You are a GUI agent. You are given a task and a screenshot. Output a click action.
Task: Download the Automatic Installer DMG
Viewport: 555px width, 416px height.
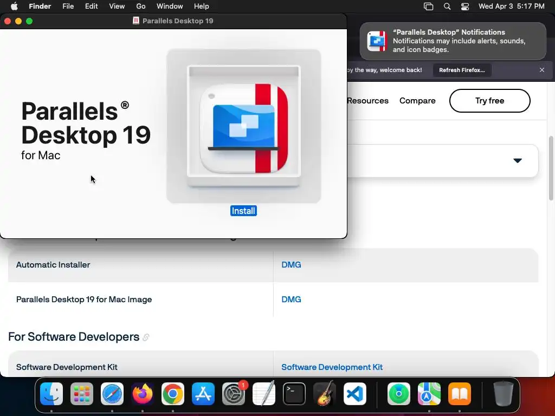(x=291, y=264)
